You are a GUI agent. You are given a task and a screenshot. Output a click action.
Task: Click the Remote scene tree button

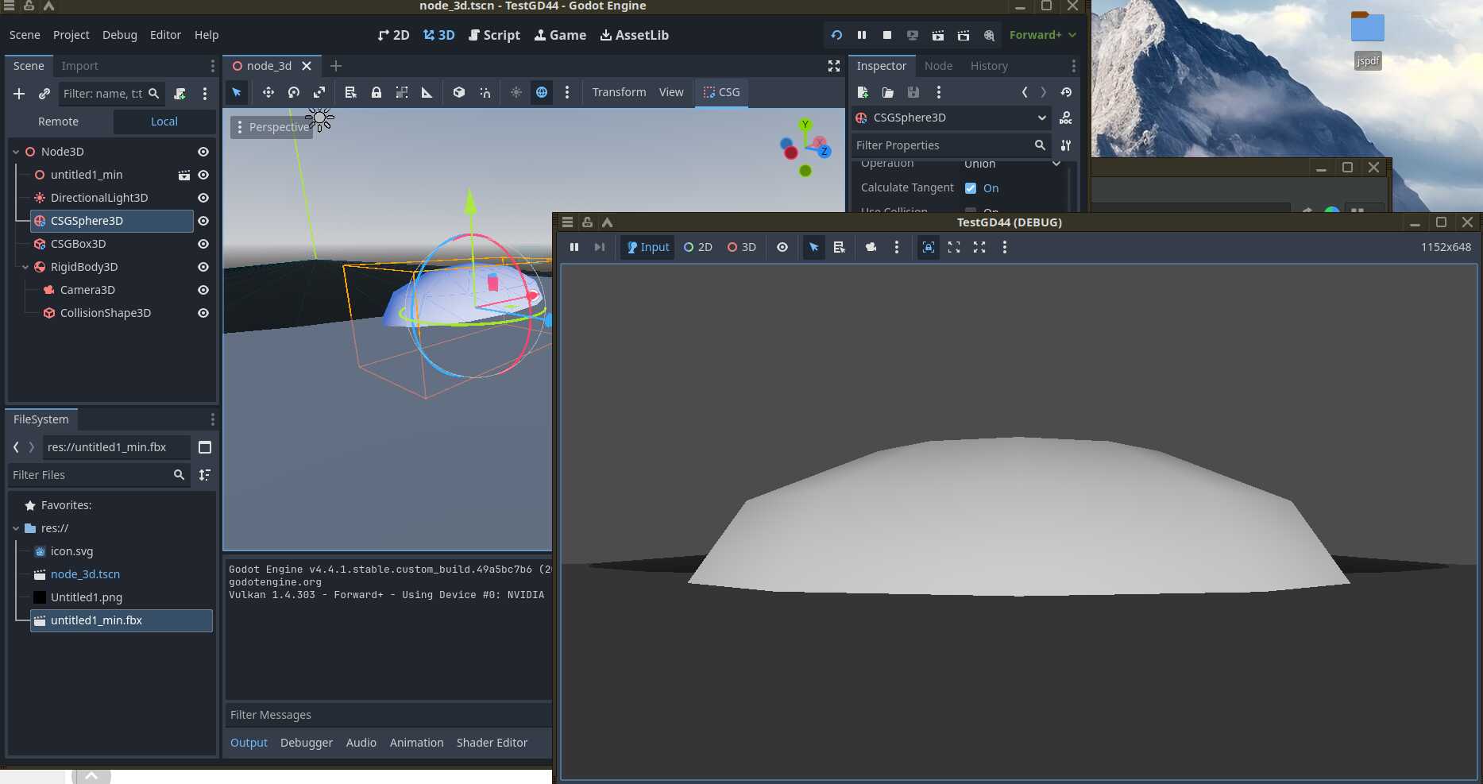(59, 122)
